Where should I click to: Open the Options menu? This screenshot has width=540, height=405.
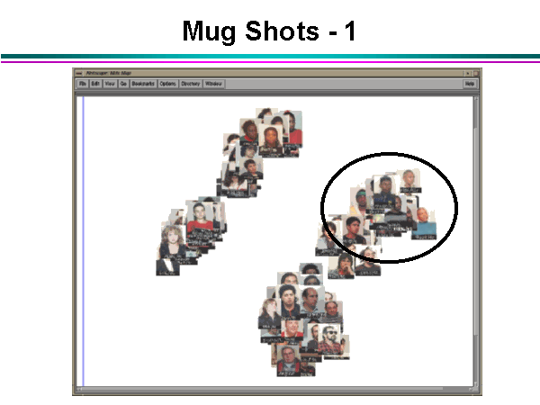pos(167,84)
